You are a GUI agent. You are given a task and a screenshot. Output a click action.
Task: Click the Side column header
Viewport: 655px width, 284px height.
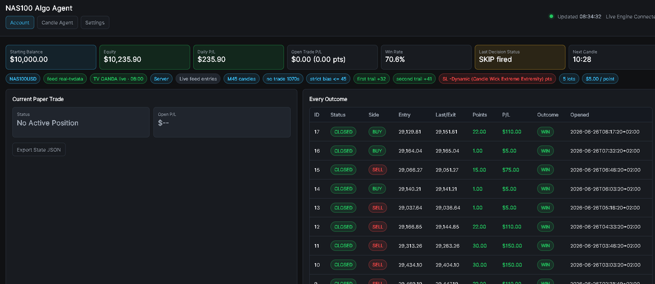374,115
